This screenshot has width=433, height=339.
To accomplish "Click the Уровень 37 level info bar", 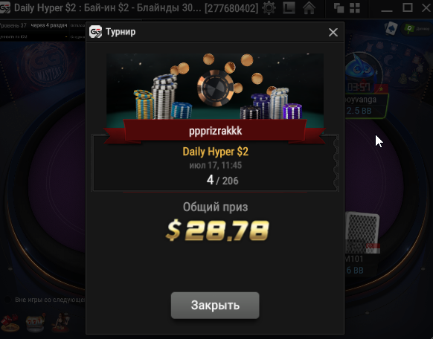I will (x=13, y=26).
